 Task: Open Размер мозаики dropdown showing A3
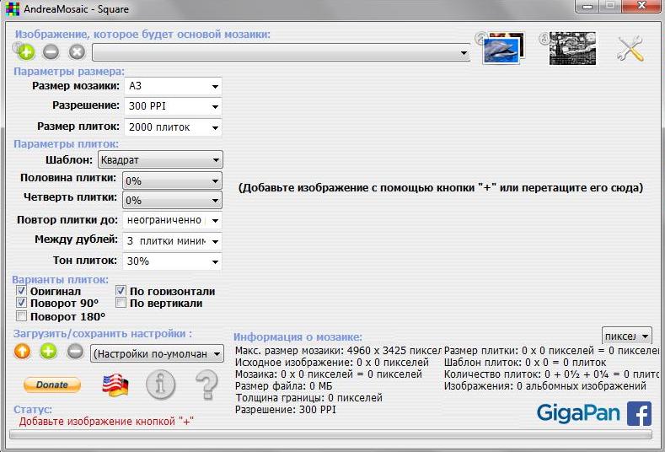(x=173, y=86)
